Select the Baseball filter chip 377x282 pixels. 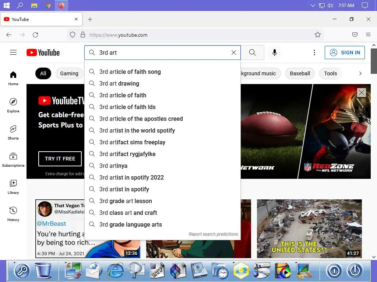[300, 73]
